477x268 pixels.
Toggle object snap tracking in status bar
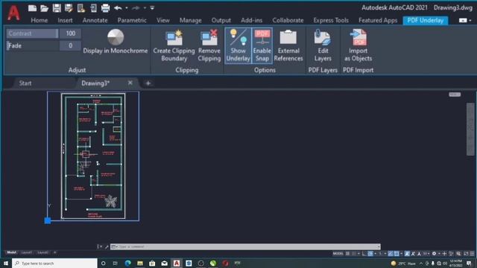390,253
